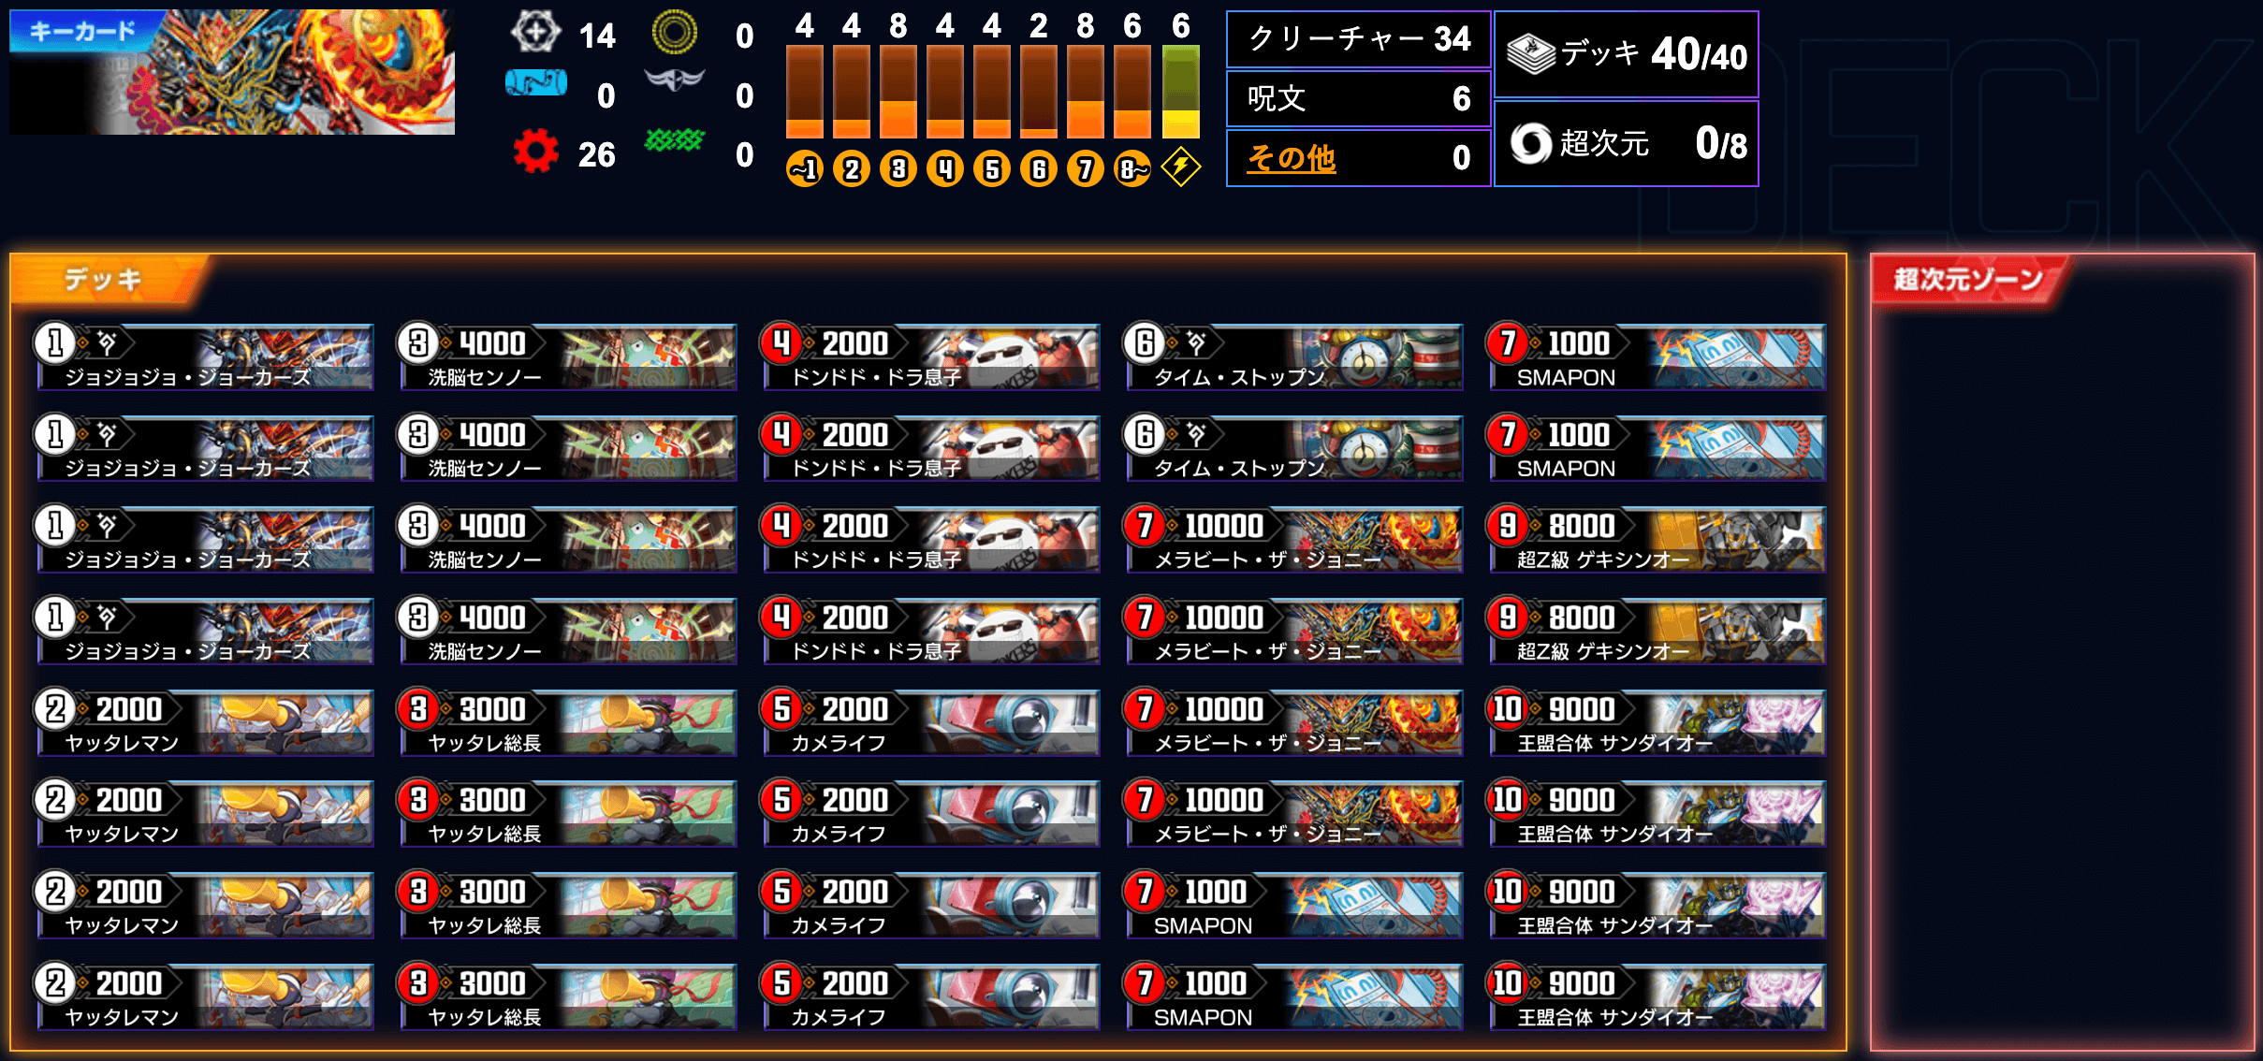Select the first ジョジョジョ・ジョーカーズ card

205,356
